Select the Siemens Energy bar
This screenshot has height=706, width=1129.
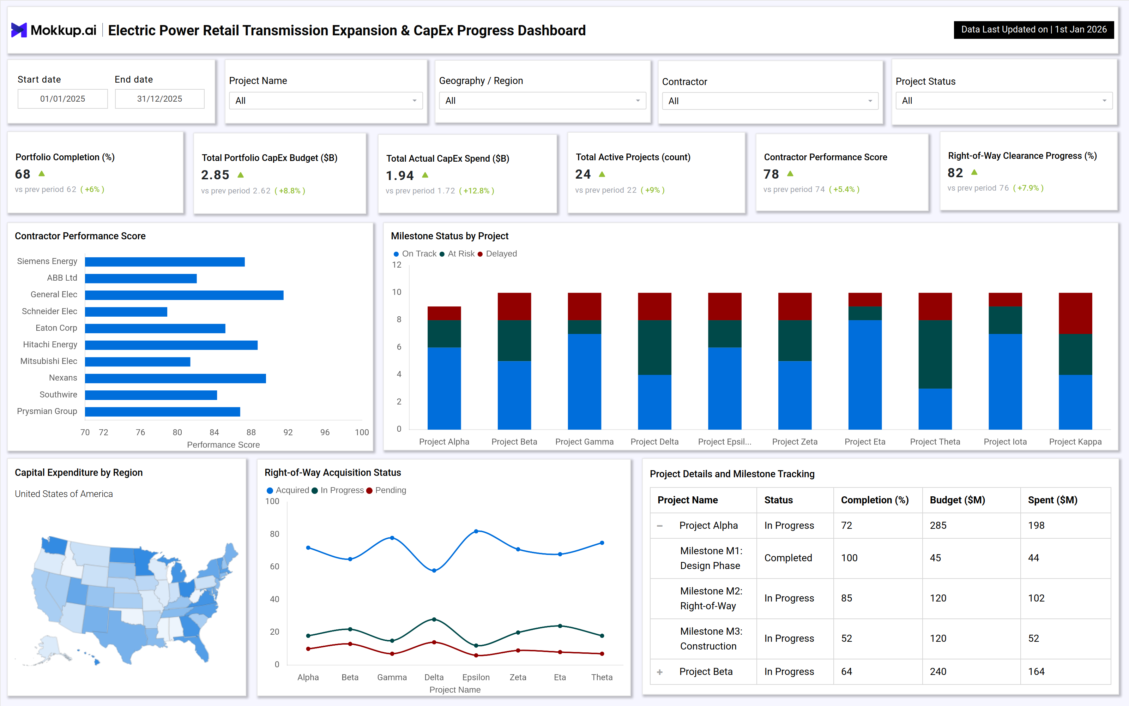pyautogui.click(x=165, y=262)
